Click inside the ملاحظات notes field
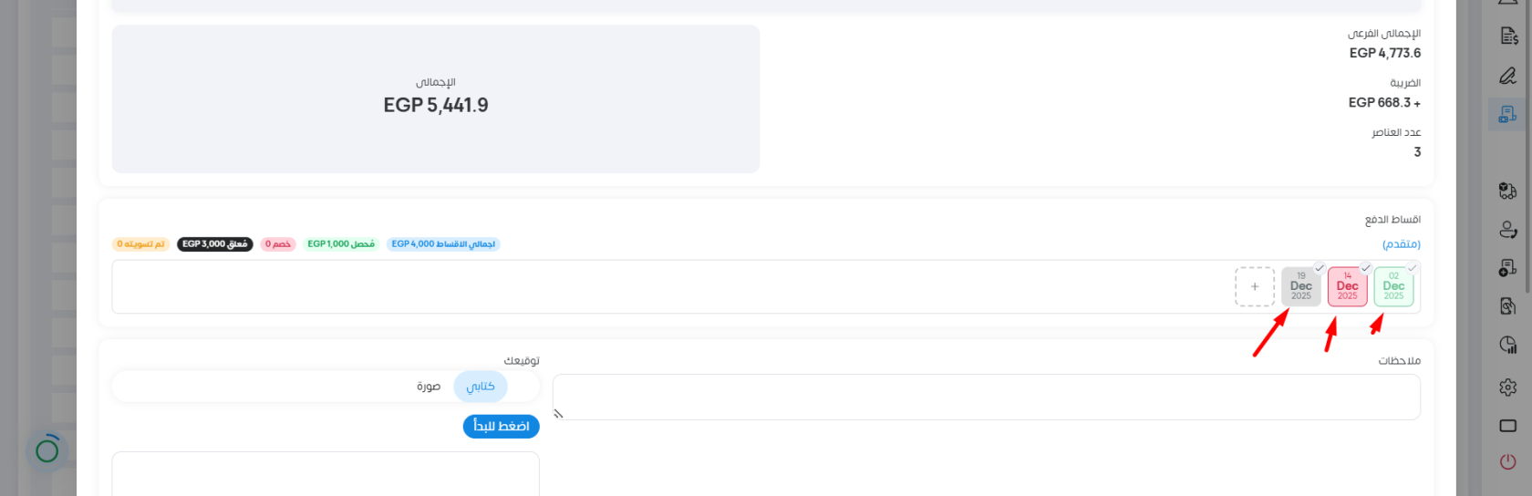 pyautogui.click(x=986, y=397)
